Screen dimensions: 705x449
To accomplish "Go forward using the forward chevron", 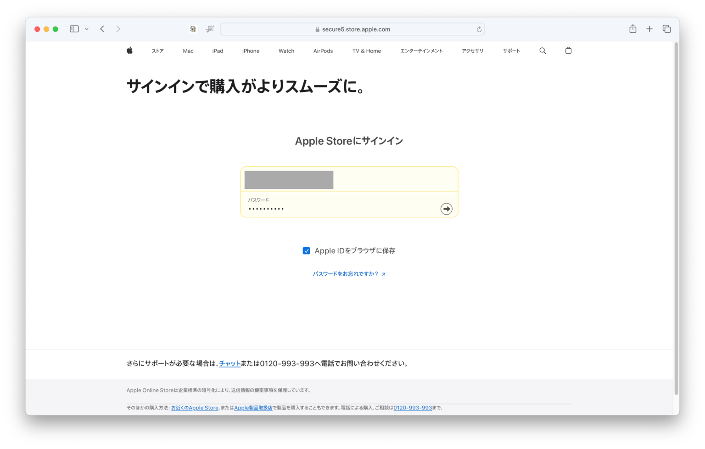I will tap(118, 28).
